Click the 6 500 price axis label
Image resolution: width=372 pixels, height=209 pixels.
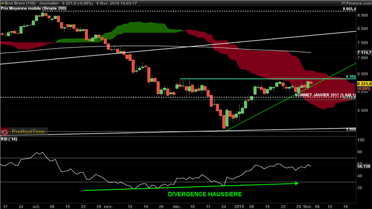pyautogui.click(x=363, y=74)
